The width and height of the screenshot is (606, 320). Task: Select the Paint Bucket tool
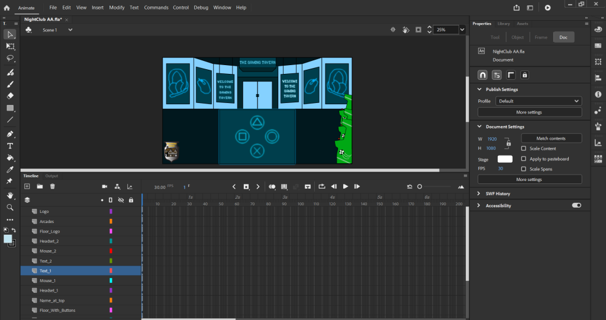click(x=10, y=158)
